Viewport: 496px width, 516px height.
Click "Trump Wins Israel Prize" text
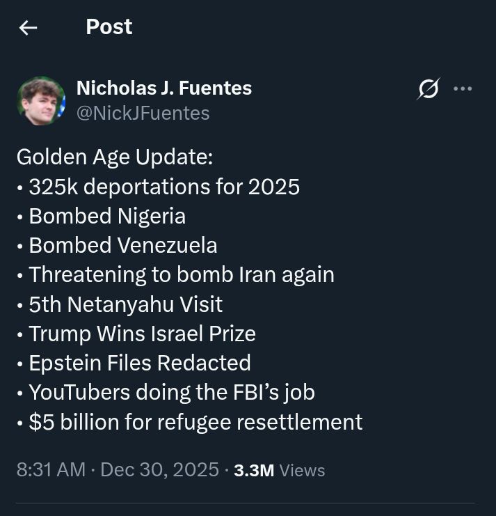coord(143,334)
